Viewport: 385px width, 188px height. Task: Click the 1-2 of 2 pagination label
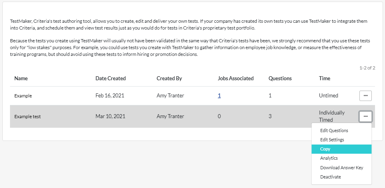point(367,68)
